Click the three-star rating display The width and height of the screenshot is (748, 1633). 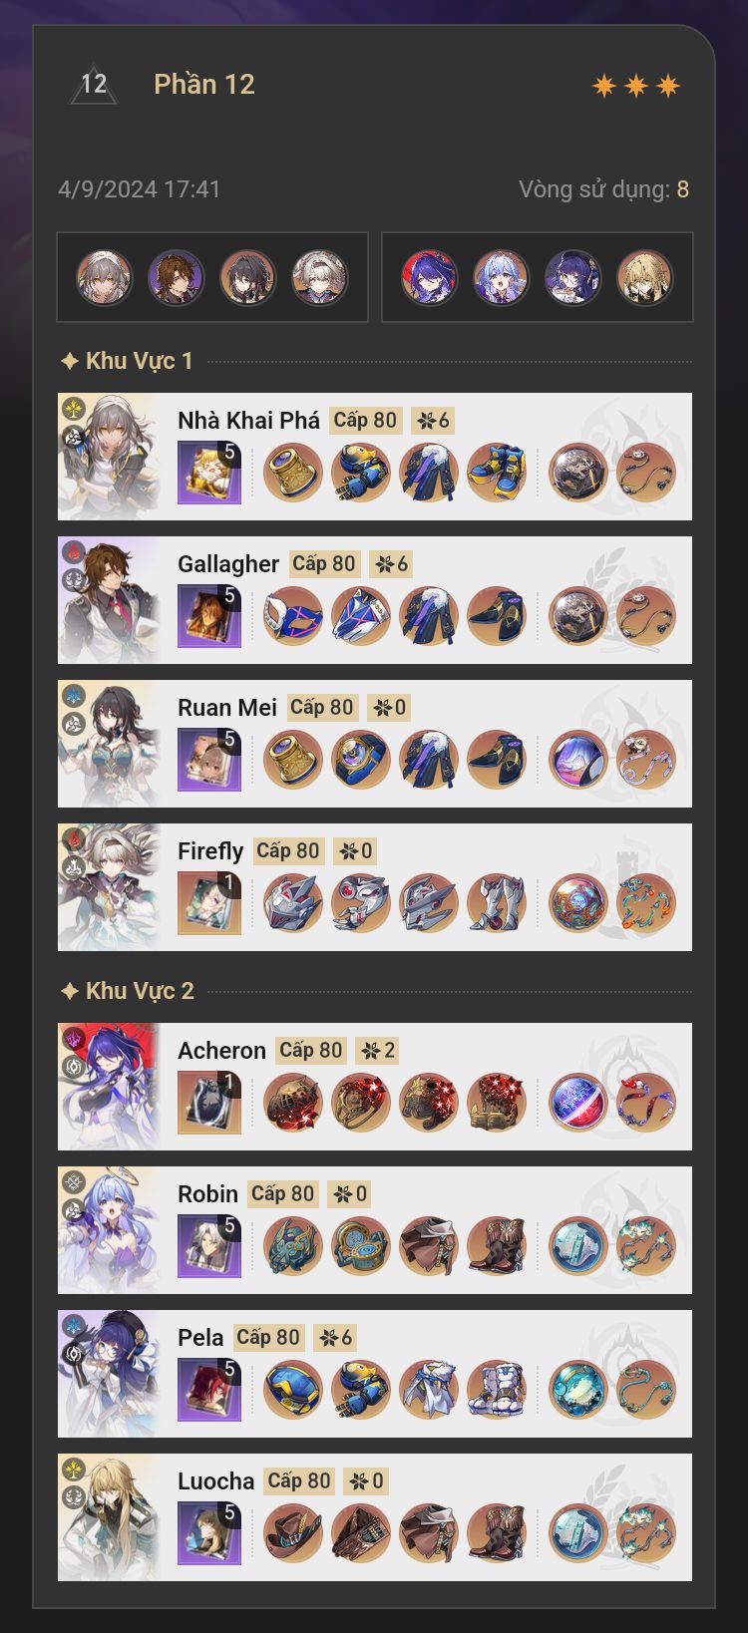(x=636, y=86)
